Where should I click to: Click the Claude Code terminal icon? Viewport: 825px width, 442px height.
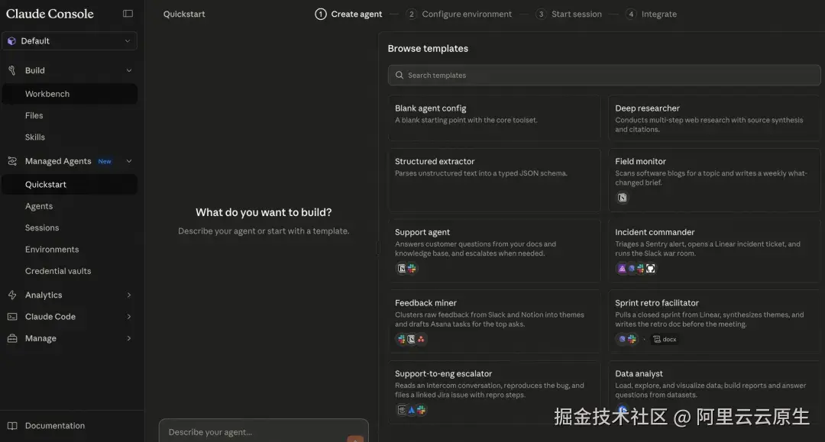[x=12, y=317]
